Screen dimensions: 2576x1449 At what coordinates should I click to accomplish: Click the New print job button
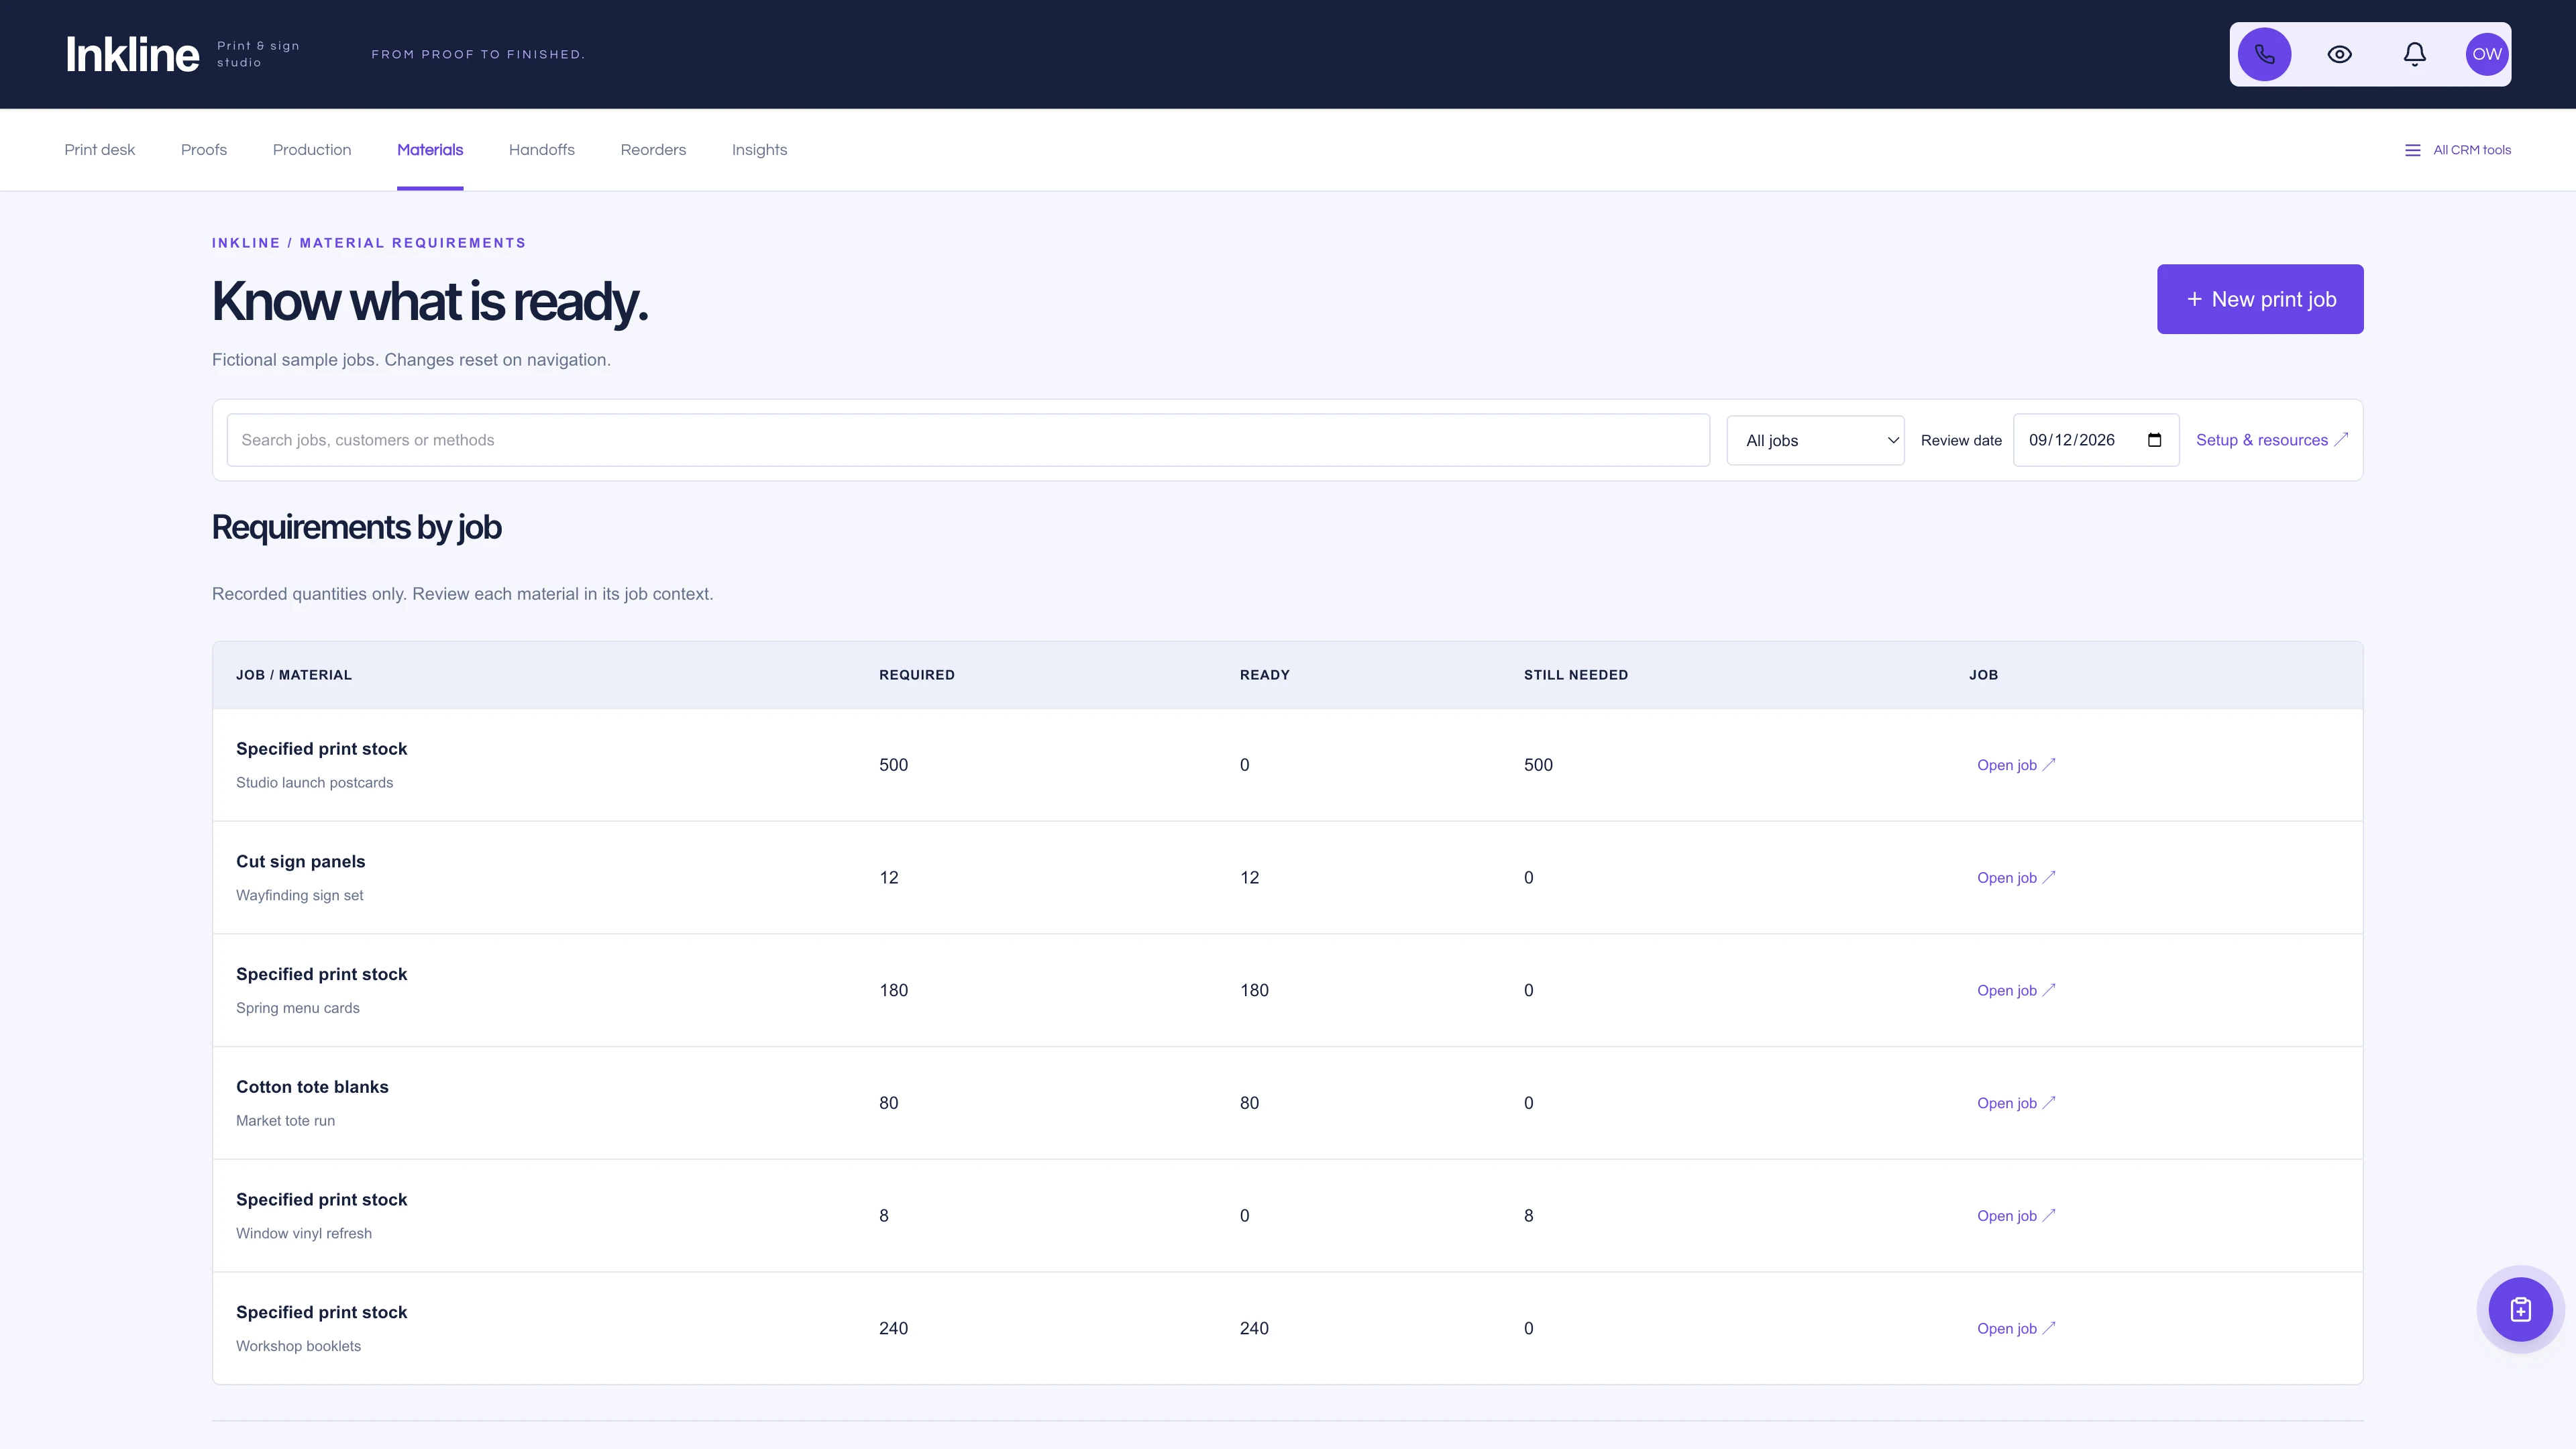coord(2260,299)
